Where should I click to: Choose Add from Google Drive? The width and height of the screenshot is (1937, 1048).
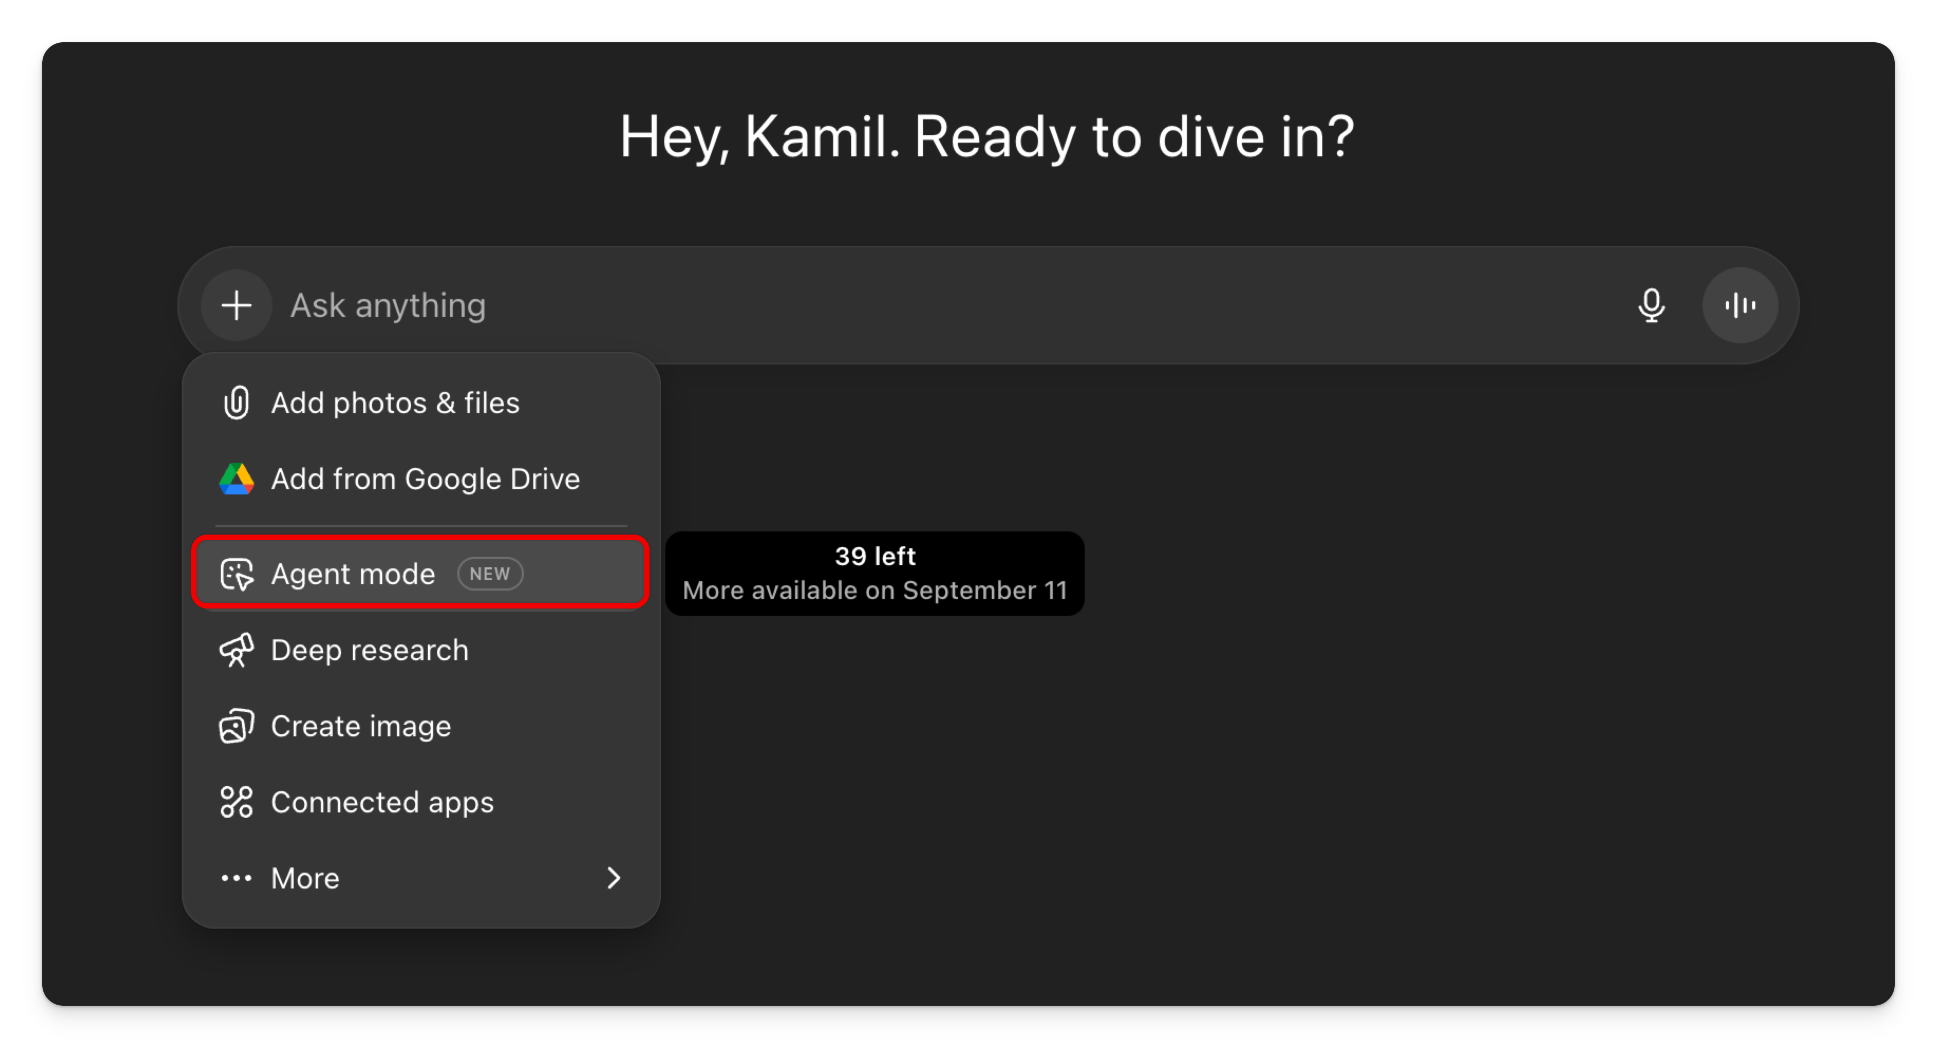[x=425, y=479]
